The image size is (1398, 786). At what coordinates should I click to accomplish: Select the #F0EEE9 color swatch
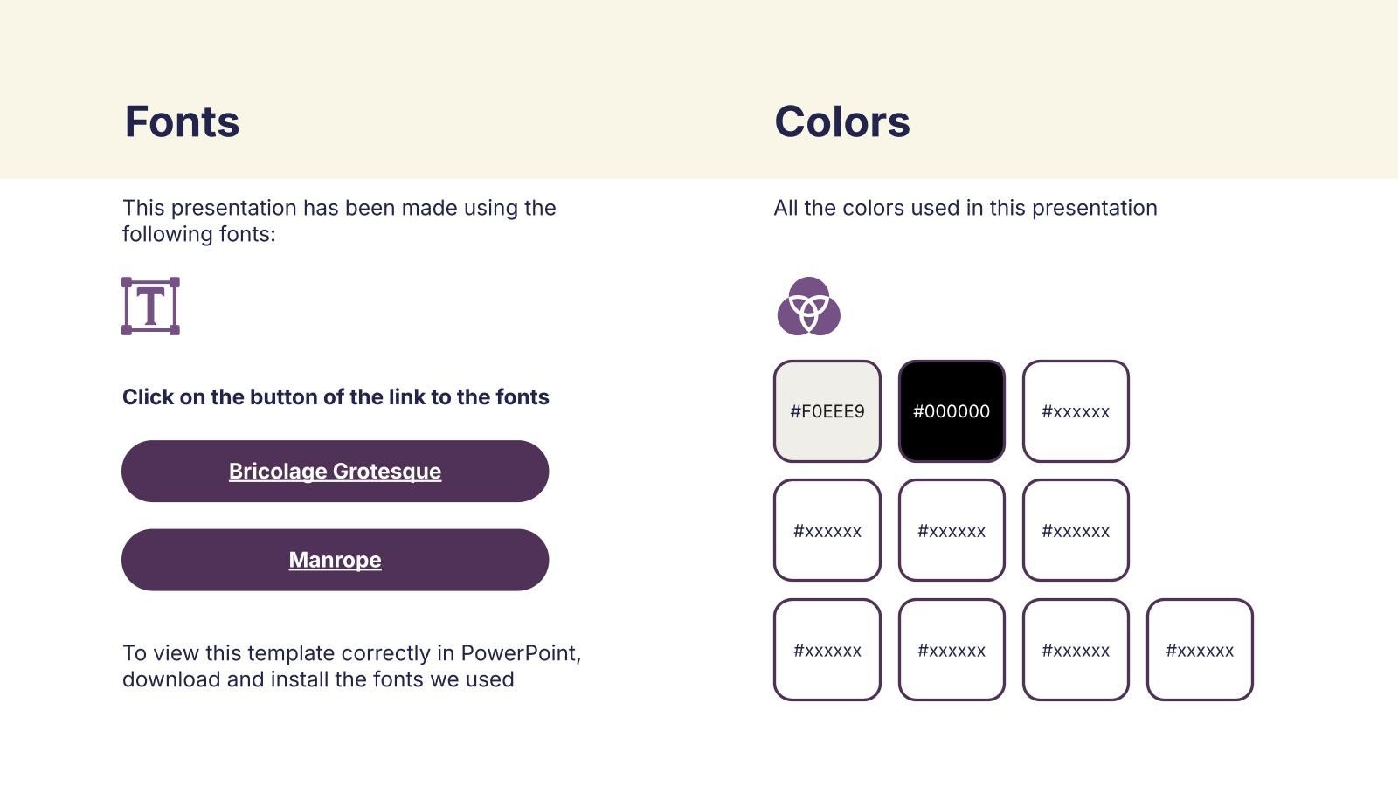tap(827, 411)
